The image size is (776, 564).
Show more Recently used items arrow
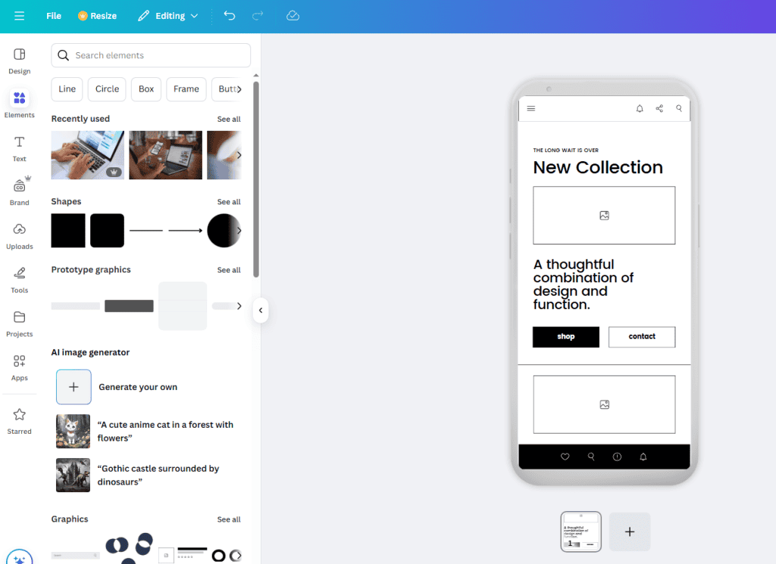239,155
